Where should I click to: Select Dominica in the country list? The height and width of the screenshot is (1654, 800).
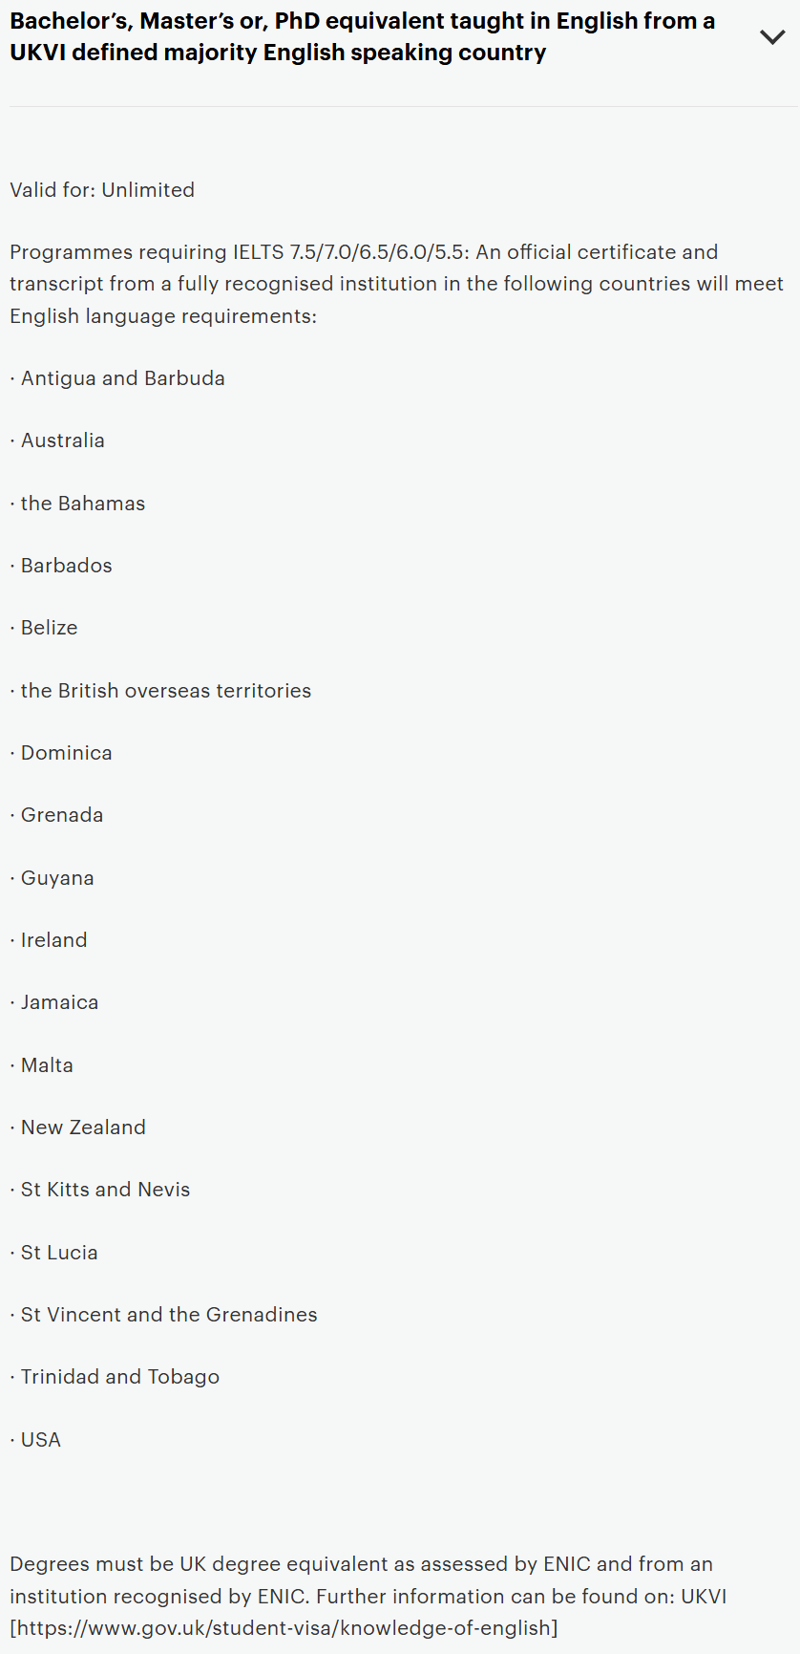[x=66, y=753]
